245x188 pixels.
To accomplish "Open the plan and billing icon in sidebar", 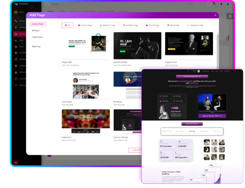I will [16, 79].
